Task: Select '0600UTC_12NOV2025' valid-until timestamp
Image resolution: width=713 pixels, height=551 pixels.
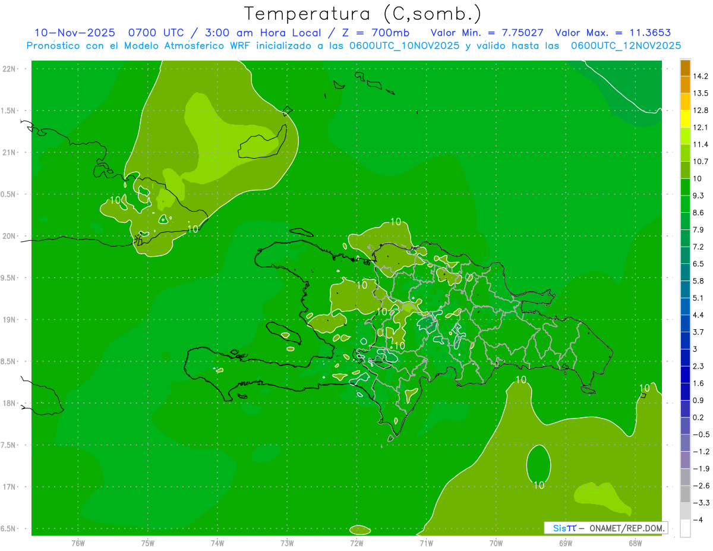Action: [626, 46]
